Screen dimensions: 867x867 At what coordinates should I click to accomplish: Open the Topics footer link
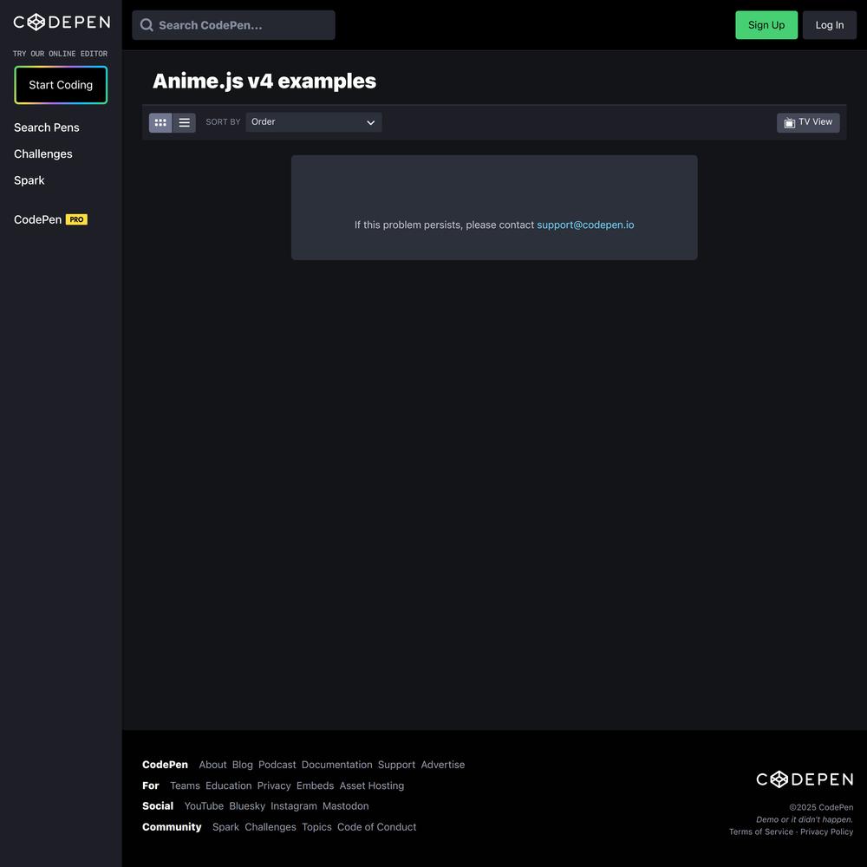click(x=316, y=827)
